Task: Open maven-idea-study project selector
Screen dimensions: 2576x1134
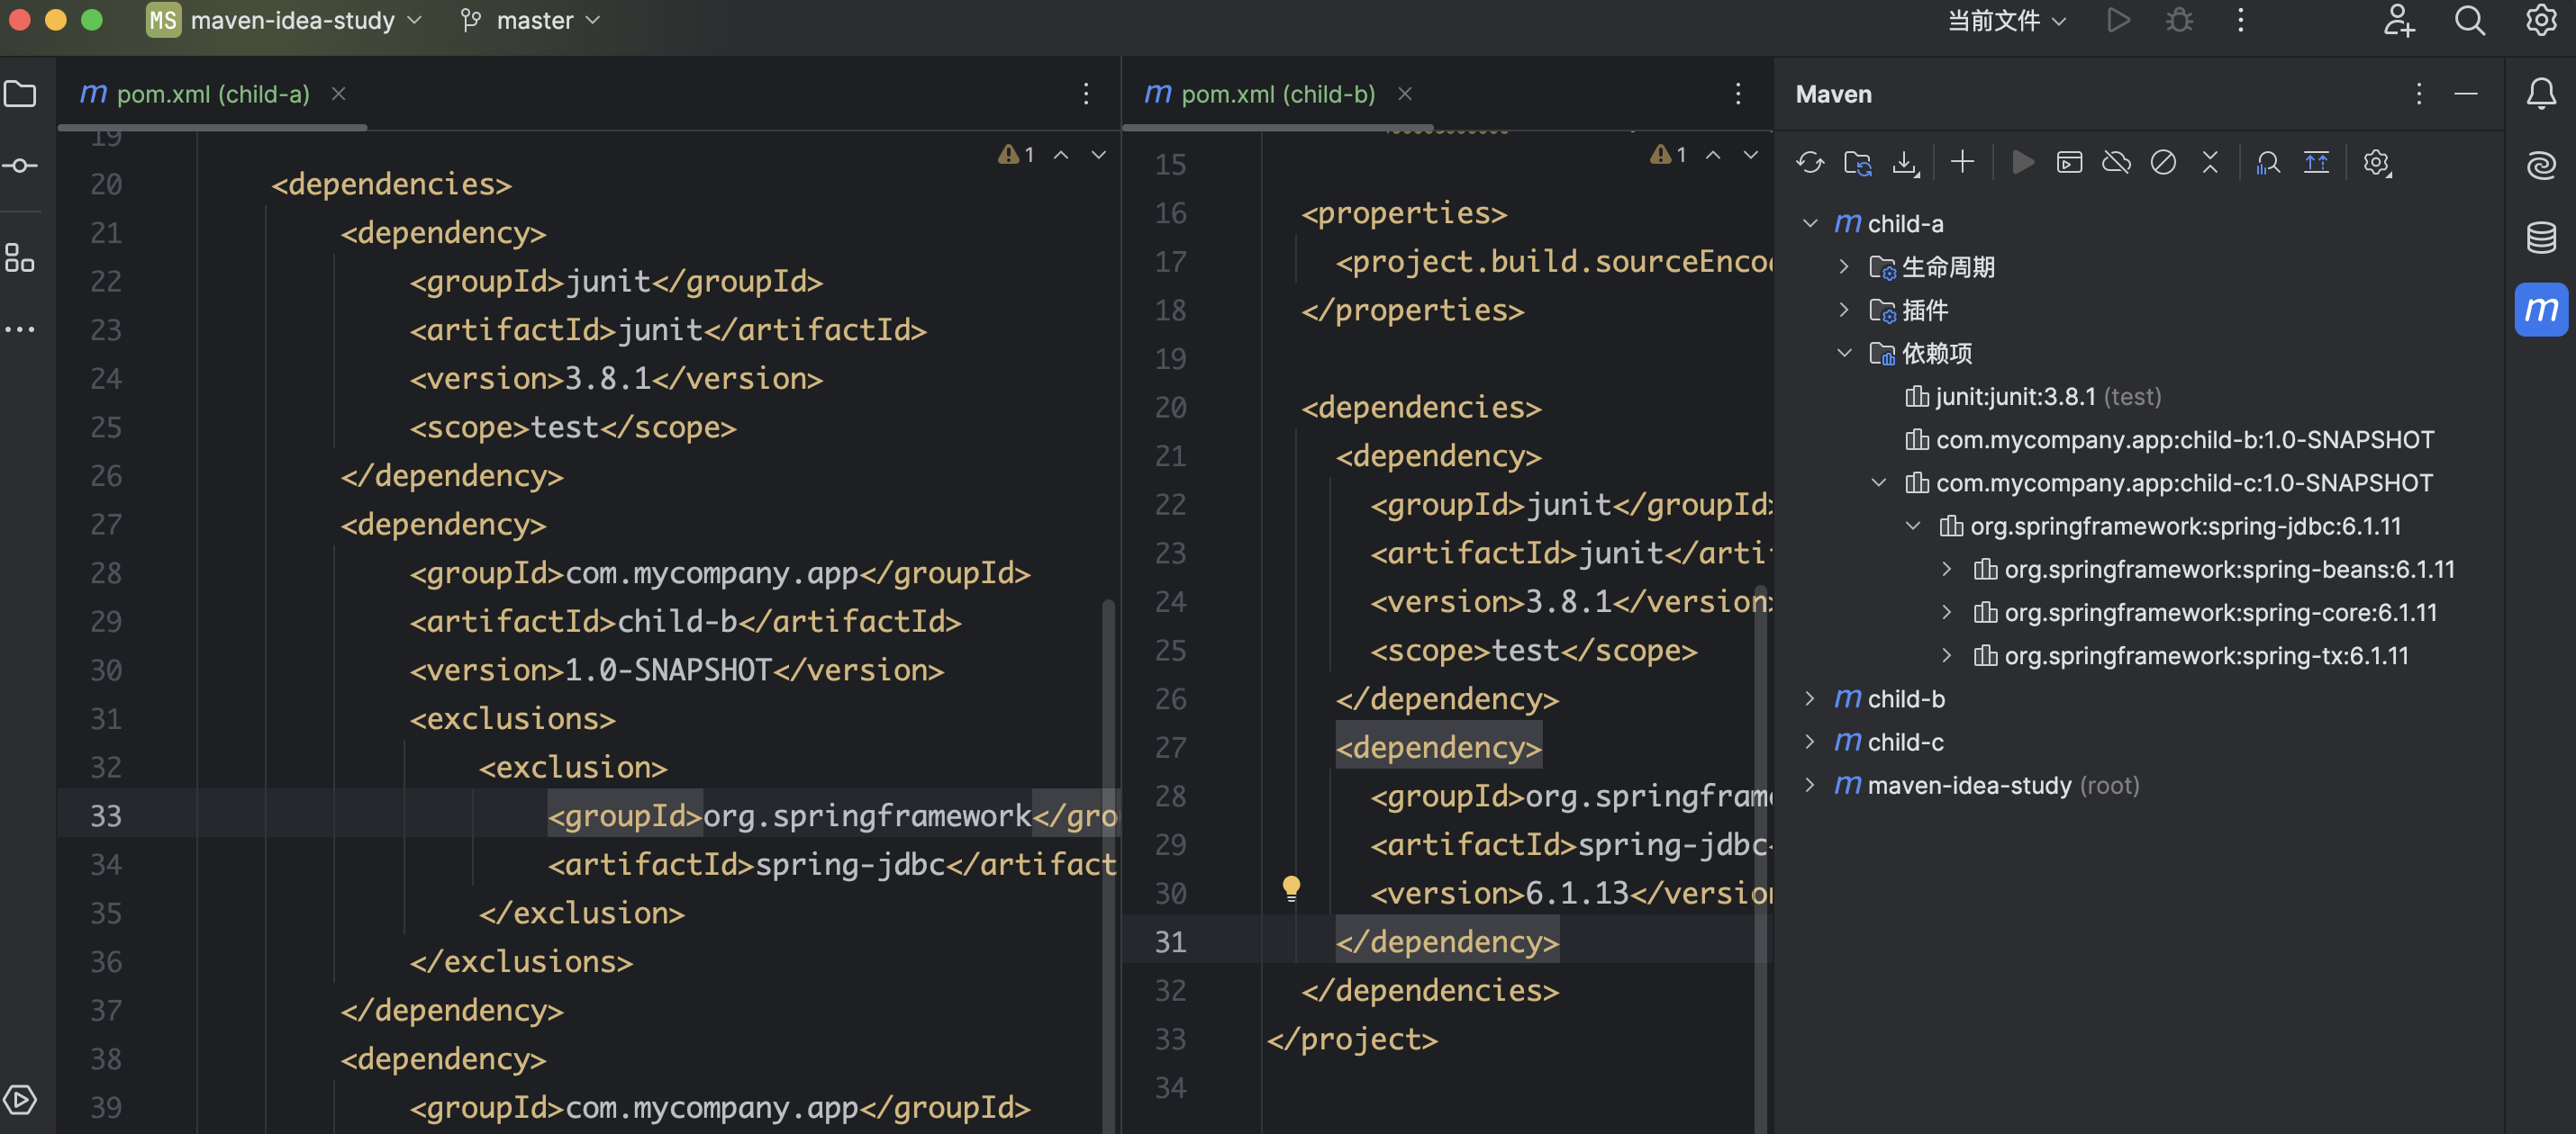Action: point(292,20)
